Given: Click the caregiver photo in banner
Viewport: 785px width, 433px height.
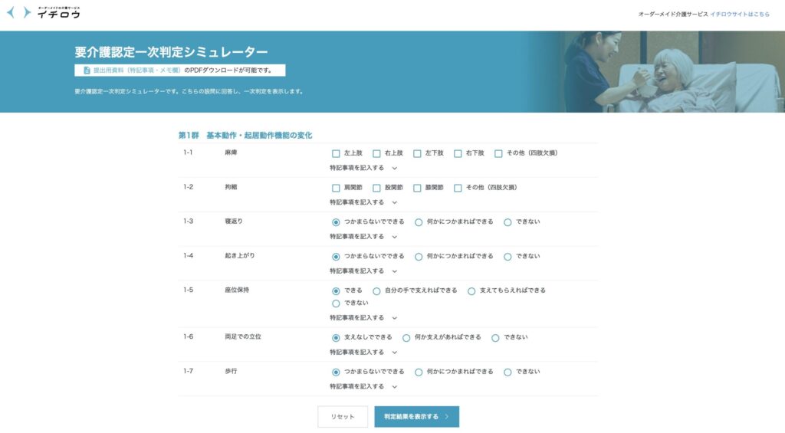Looking at the screenshot, I should pos(655,71).
